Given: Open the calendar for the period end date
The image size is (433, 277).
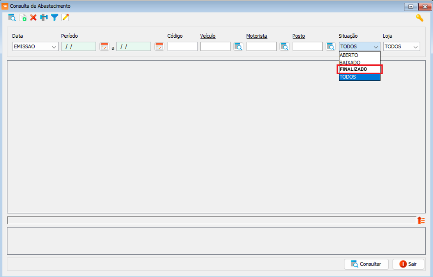Looking at the screenshot, I should 159,46.
